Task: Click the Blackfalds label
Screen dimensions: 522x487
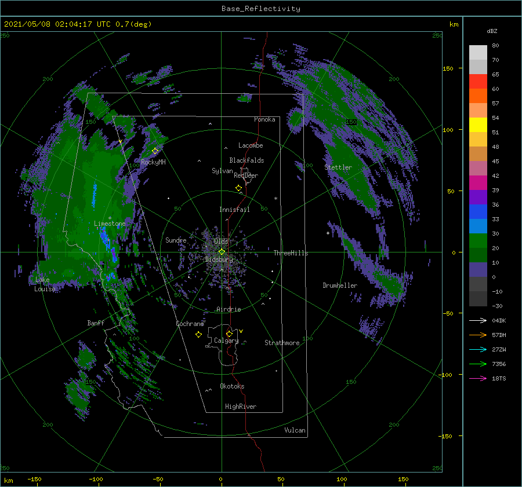Action: [x=246, y=160]
